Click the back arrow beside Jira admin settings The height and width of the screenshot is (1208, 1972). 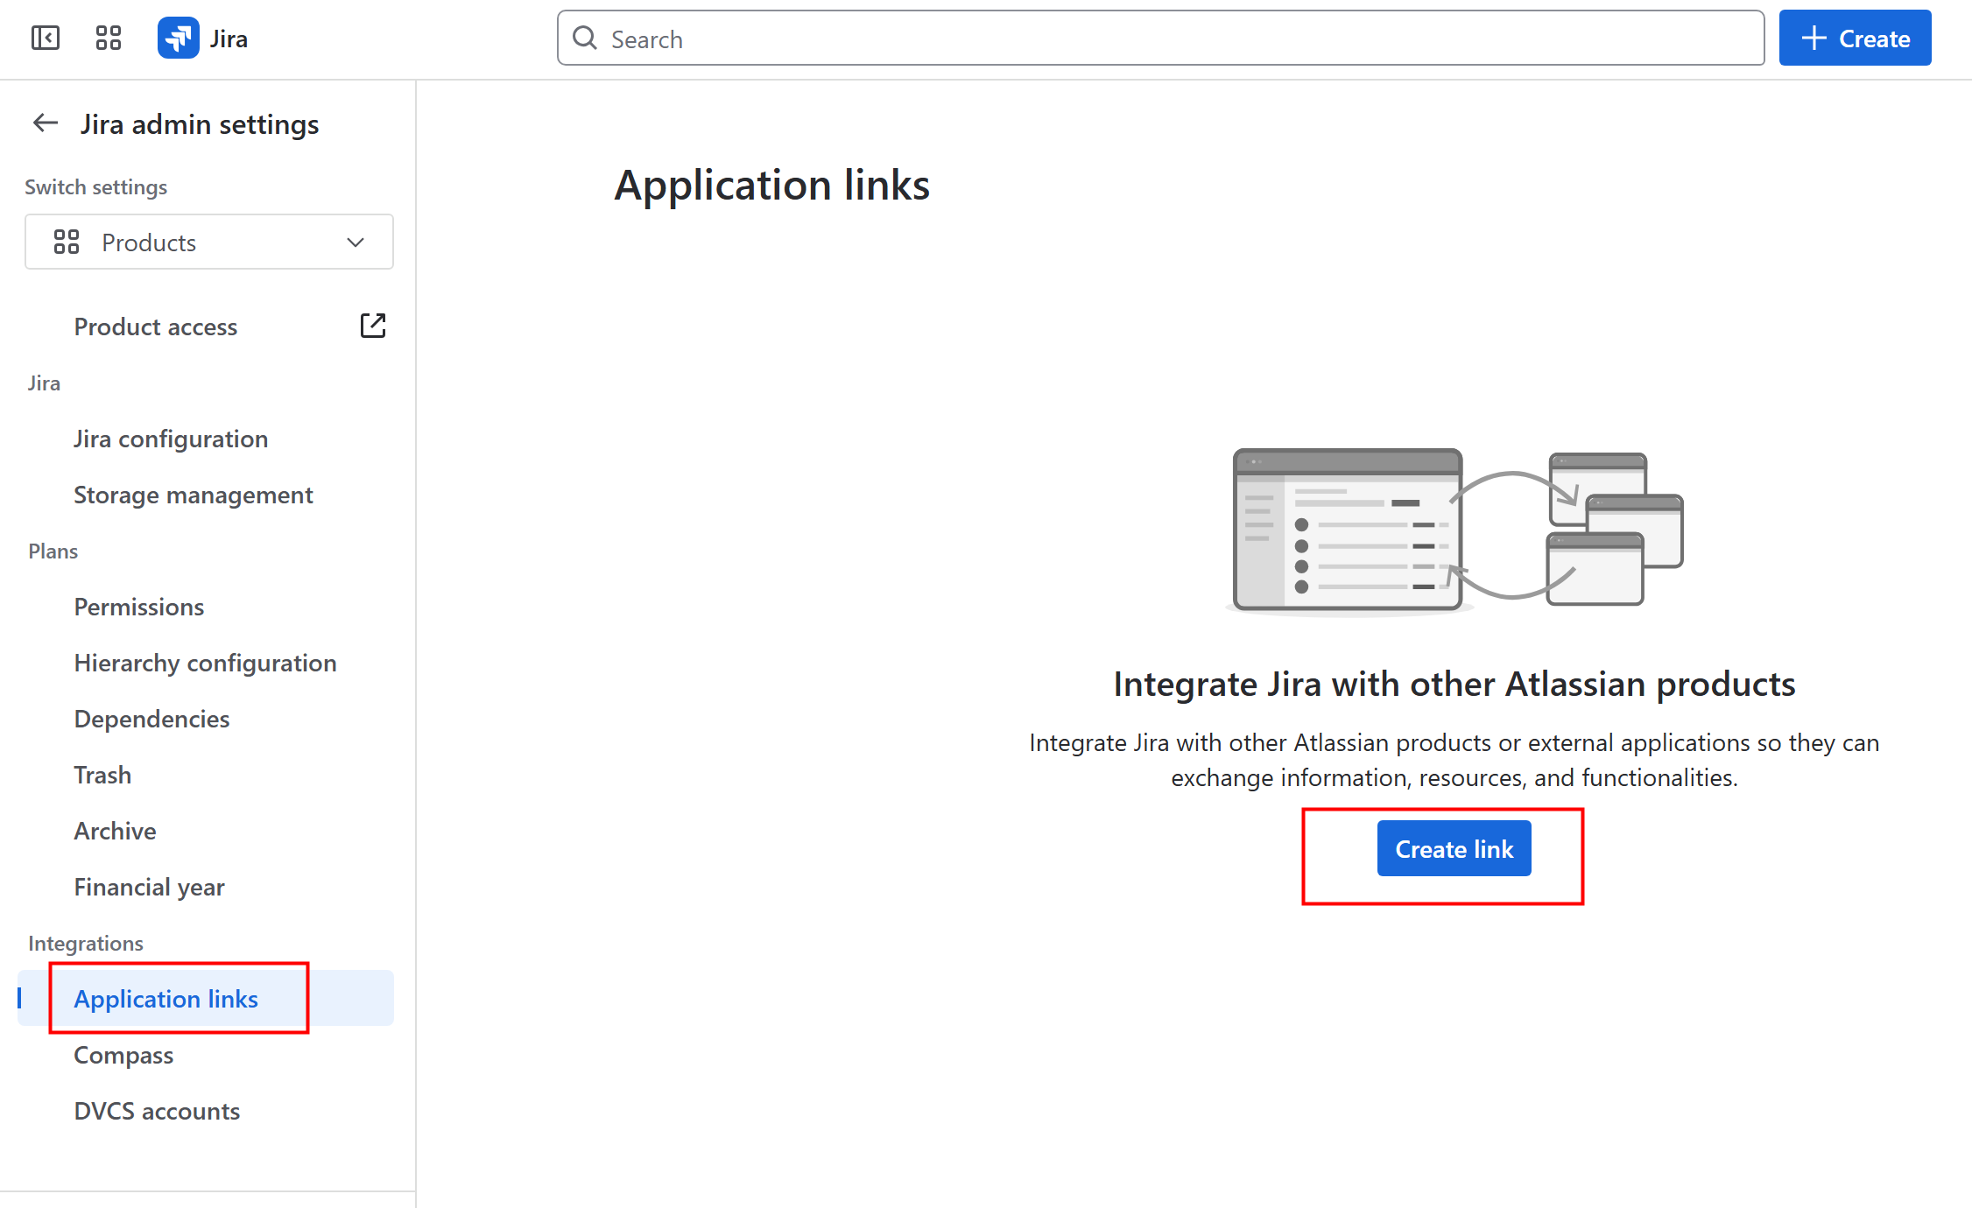click(x=46, y=123)
